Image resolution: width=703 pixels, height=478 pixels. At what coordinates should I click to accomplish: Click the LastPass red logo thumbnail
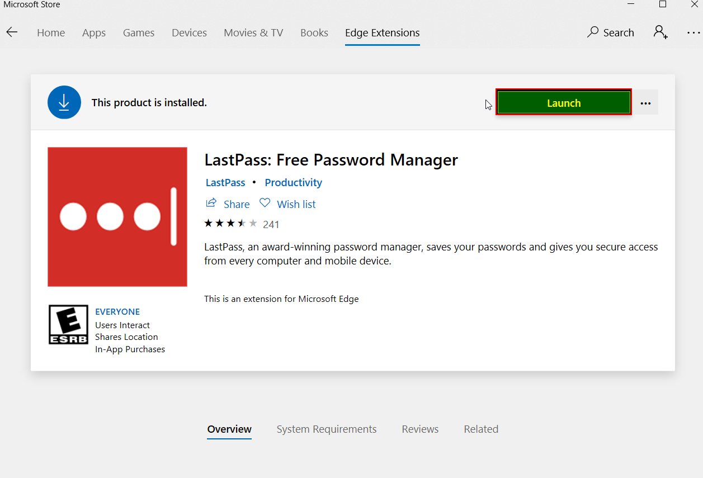(117, 216)
